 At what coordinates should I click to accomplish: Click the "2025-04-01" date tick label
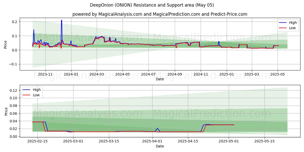152,141
